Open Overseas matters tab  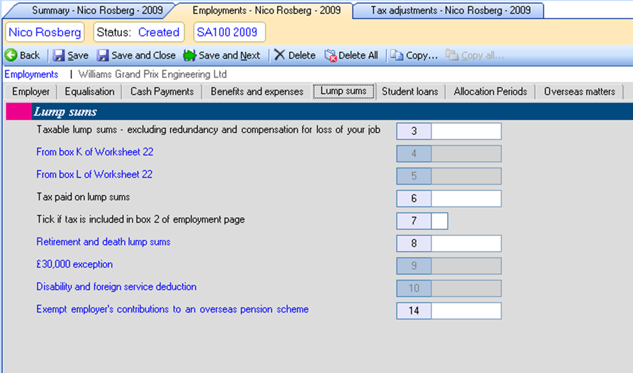tap(579, 92)
